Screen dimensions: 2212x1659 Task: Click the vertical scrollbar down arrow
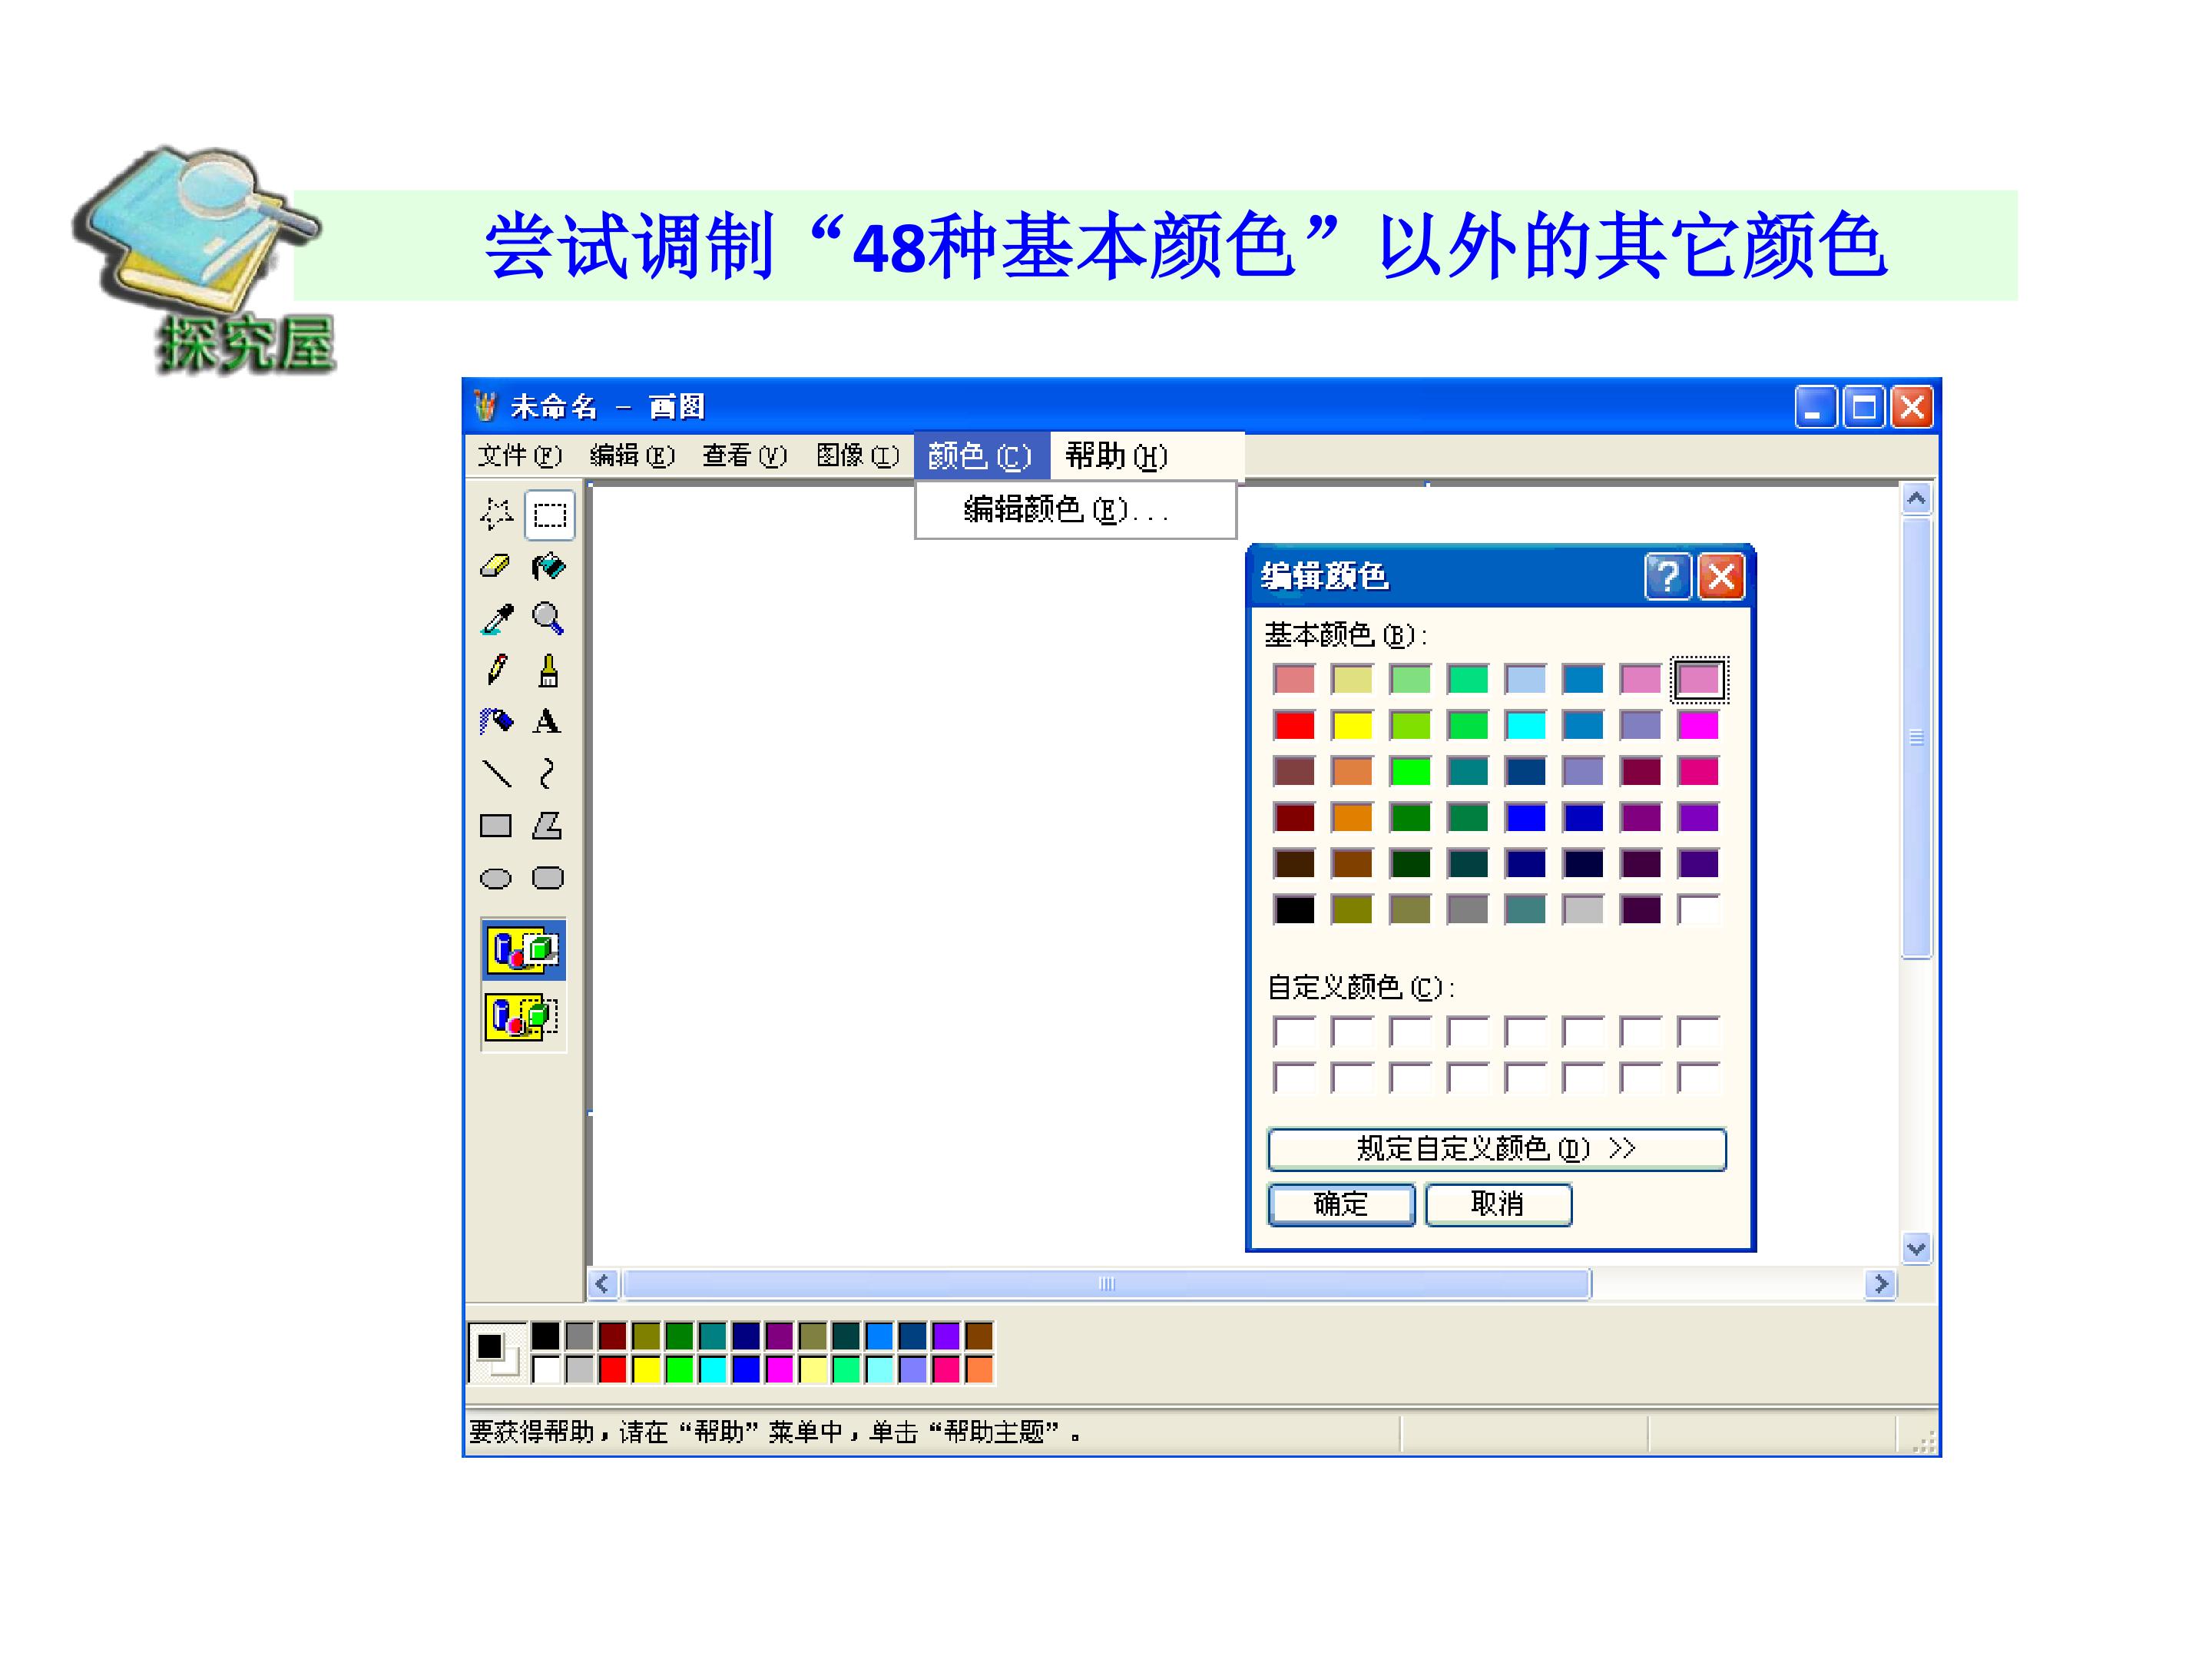(1916, 1248)
